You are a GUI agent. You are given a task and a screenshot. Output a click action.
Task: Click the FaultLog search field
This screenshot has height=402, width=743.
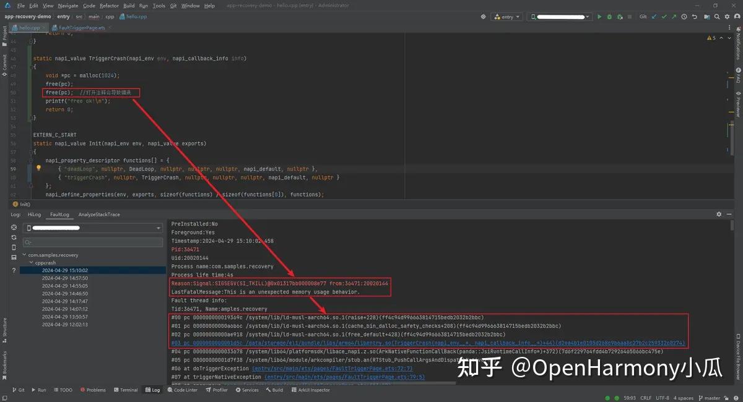pos(93,243)
